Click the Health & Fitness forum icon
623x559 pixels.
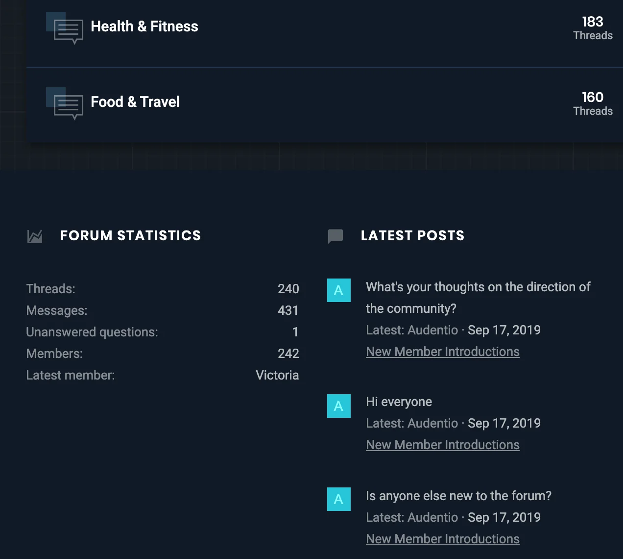68,31
